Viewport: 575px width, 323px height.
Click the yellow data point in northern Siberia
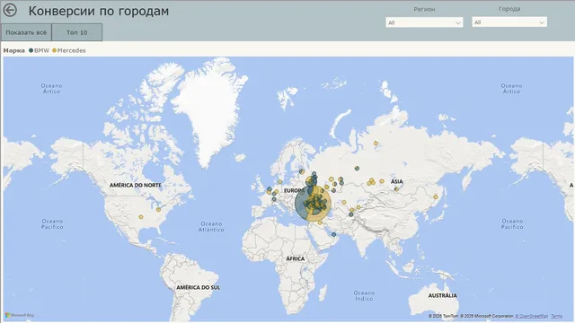coord(376,144)
